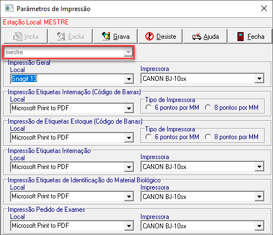Screen dimensions: 273x235
Task: Click the Grava save icon
Action: pyautogui.click(x=106, y=36)
